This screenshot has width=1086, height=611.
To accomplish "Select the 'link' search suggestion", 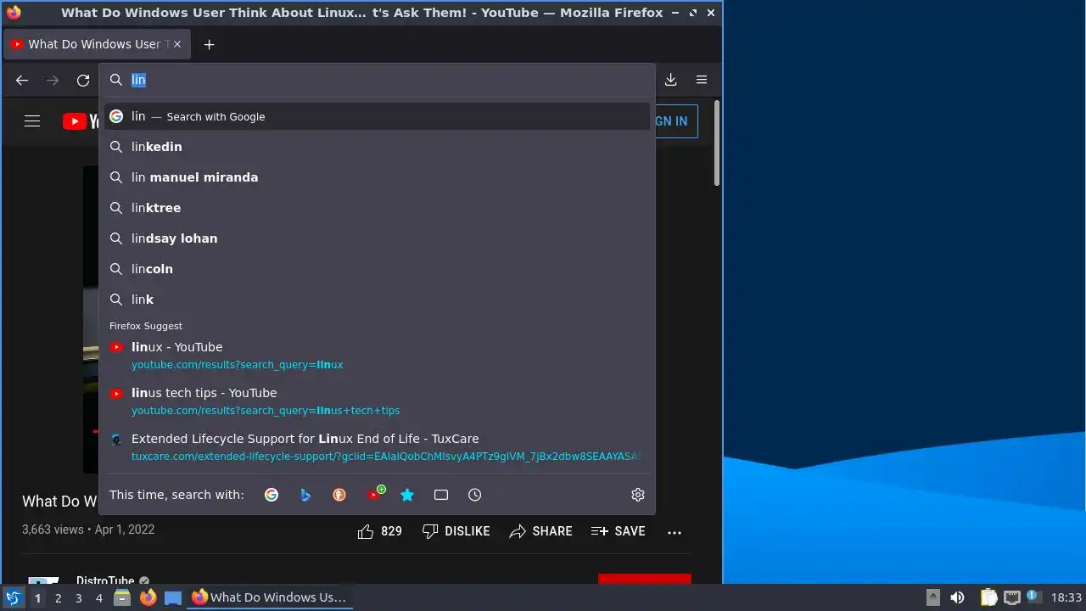I will point(378,300).
